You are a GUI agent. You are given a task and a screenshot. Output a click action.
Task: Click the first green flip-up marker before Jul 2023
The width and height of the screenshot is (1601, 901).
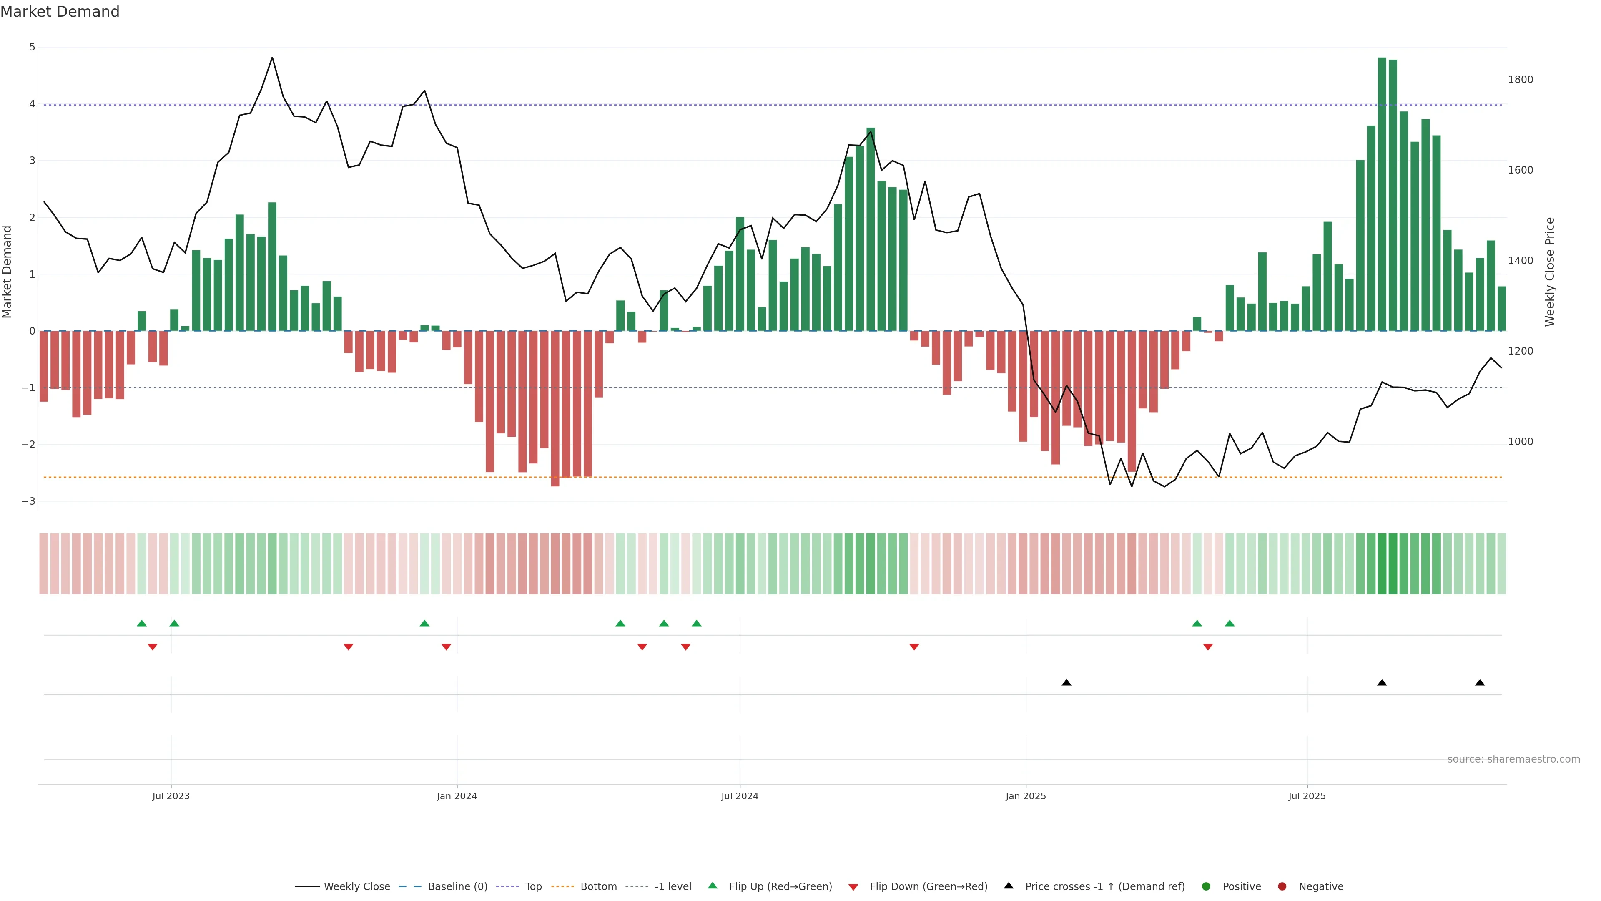point(142,623)
